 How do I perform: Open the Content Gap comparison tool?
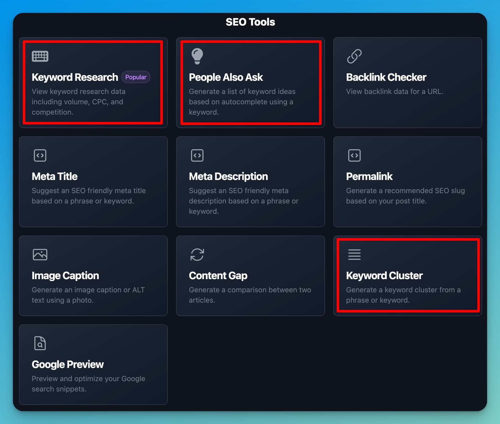250,276
